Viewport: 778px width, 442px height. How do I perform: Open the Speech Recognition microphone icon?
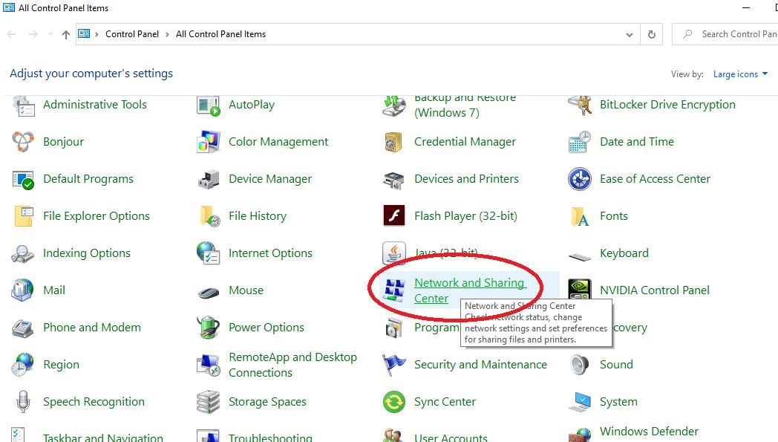tap(23, 401)
